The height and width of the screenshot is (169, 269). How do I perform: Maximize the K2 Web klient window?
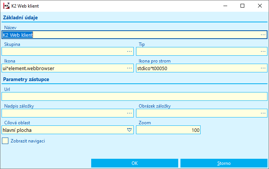tap(242, 6)
